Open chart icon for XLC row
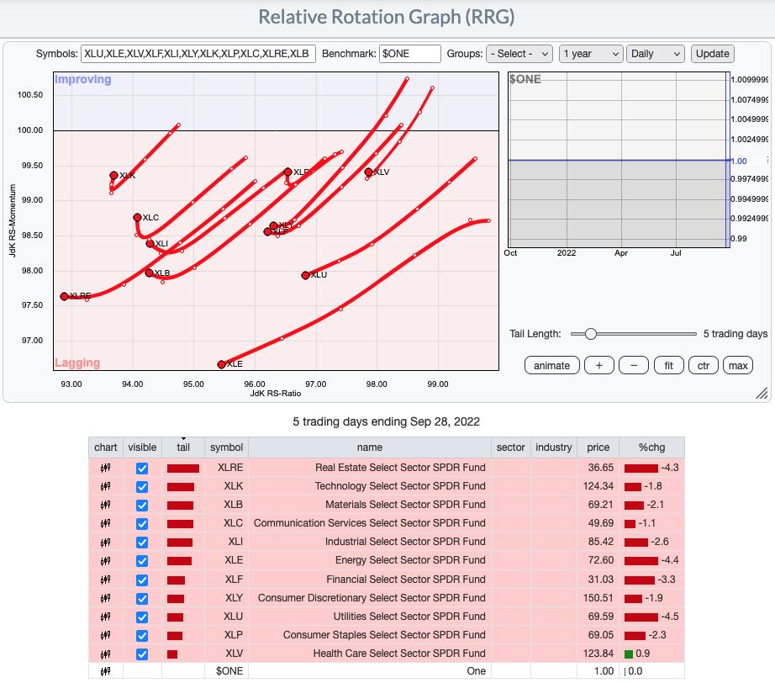 point(105,523)
